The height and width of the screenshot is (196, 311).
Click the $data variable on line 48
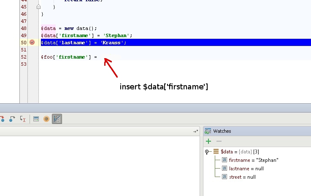[x=49, y=28]
